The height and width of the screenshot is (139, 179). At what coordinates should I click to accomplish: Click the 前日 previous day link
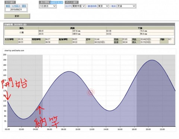pyautogui.click(x=8, y=6)
